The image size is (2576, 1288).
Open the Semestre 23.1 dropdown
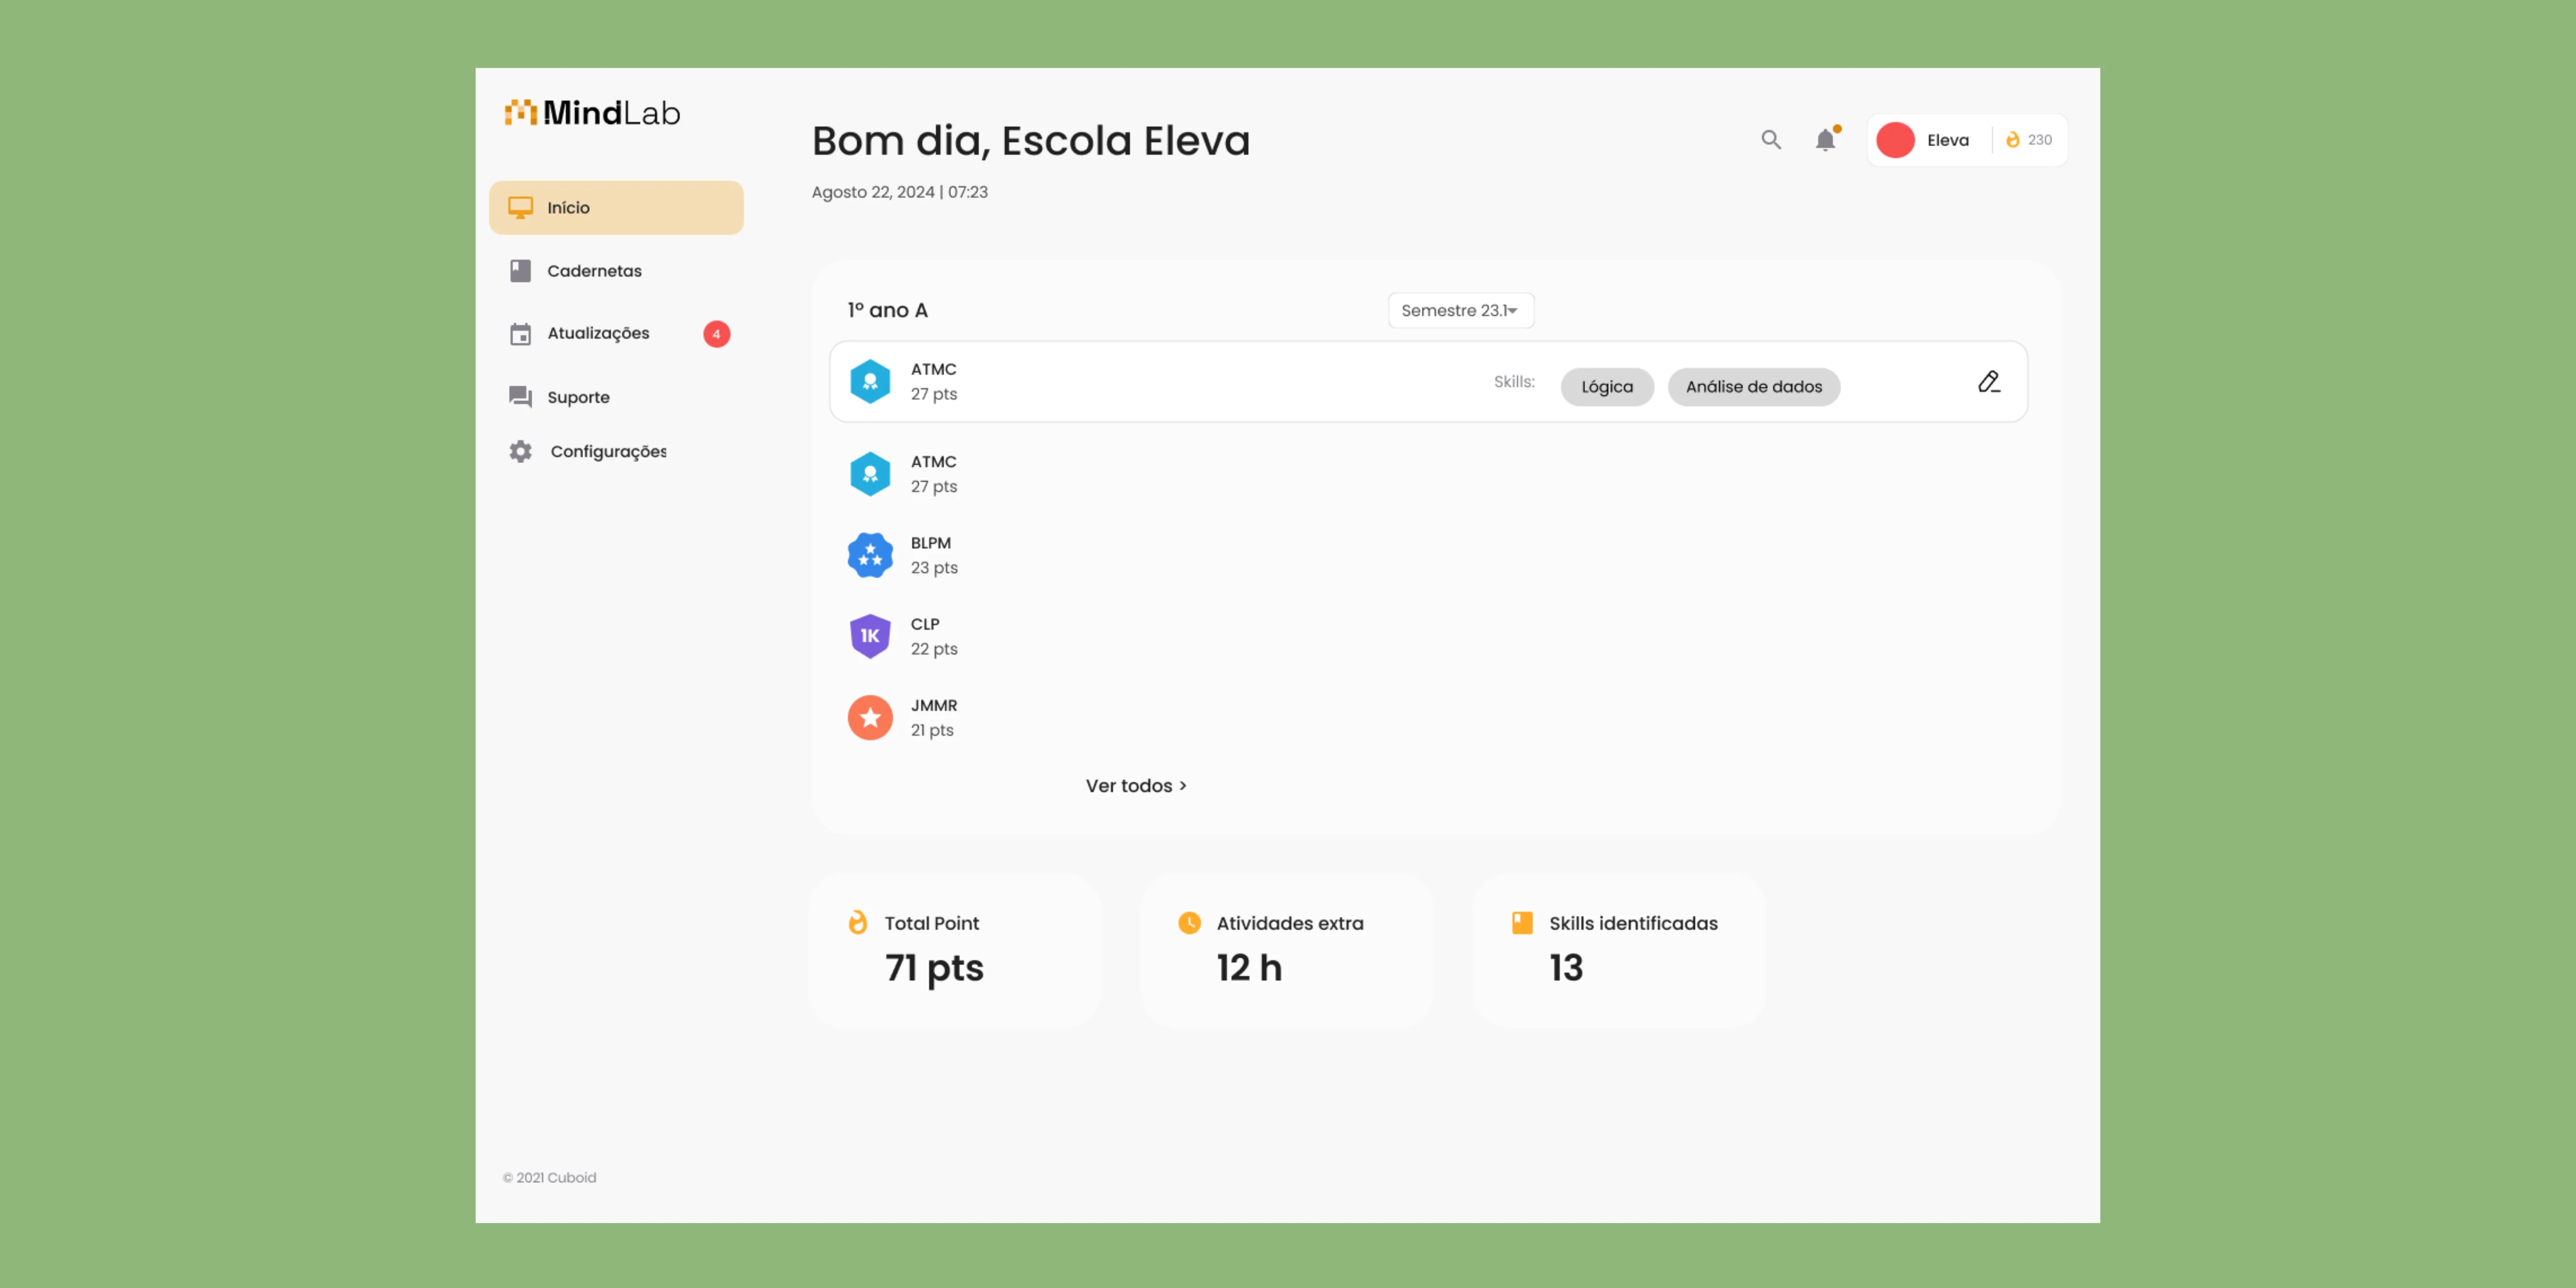1460,310
